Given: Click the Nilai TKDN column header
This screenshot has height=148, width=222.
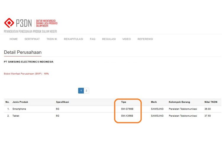Looking at the screenshot, I should pyautogui.click(x=211, y=102).
